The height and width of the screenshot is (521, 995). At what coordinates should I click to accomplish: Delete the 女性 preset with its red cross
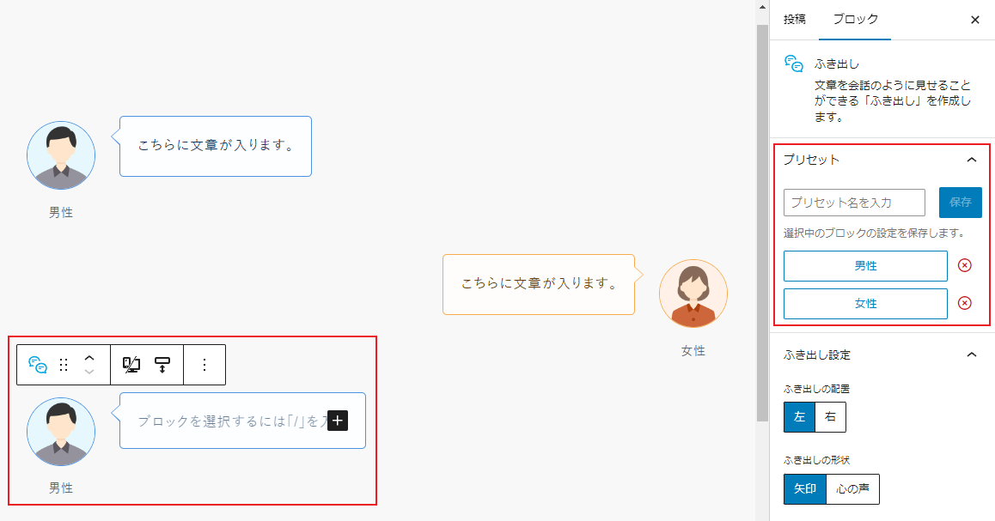(x=963, y=303)
